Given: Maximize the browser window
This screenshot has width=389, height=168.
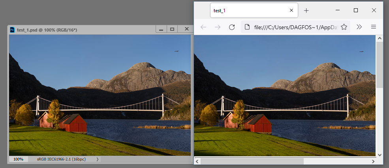Looking at the screenshot, I should (356, 10).
